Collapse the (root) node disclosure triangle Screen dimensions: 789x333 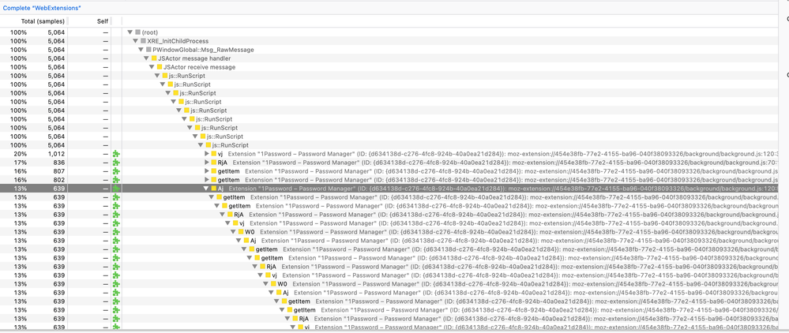pos(129,32)
